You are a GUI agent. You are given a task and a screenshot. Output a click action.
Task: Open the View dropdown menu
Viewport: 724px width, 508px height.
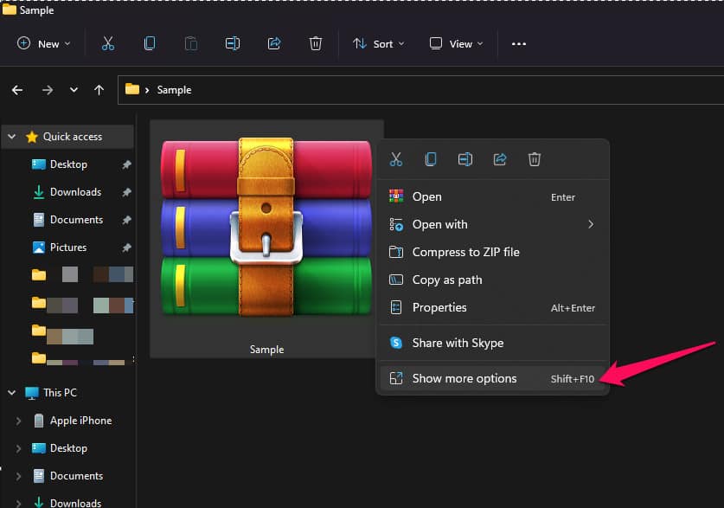click(457, 43)
